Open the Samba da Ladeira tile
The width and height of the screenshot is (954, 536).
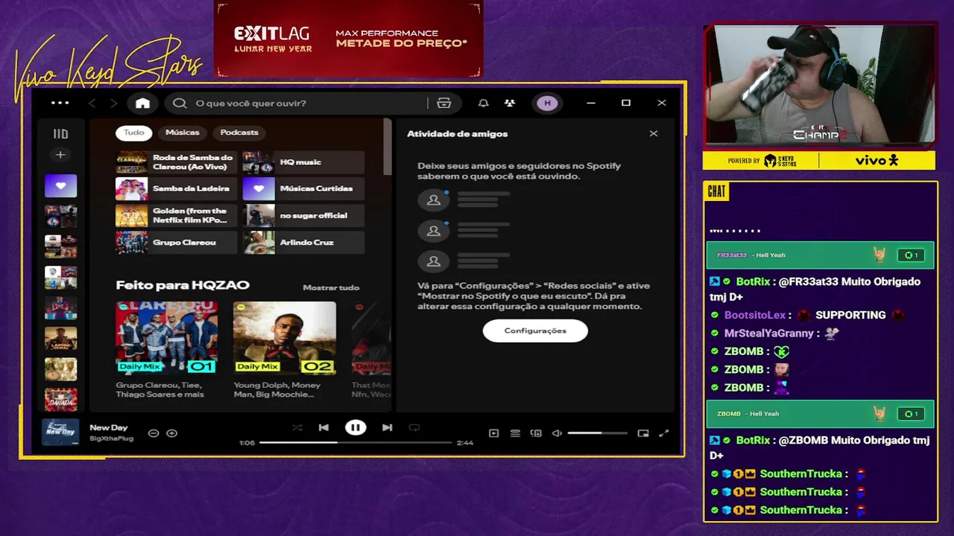(176, 188)
